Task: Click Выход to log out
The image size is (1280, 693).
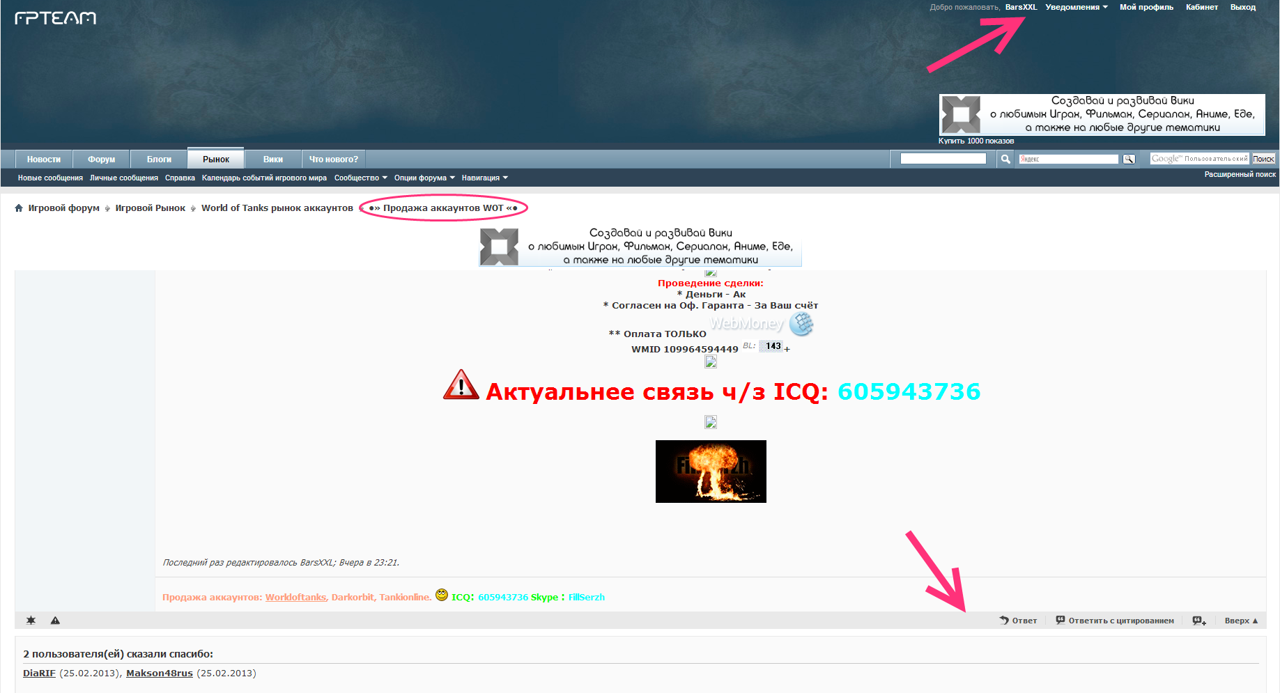Action: click(1243, 7)
